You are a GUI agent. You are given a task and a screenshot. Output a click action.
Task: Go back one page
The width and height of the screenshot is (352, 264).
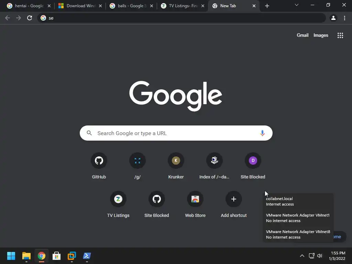[8, 18]
